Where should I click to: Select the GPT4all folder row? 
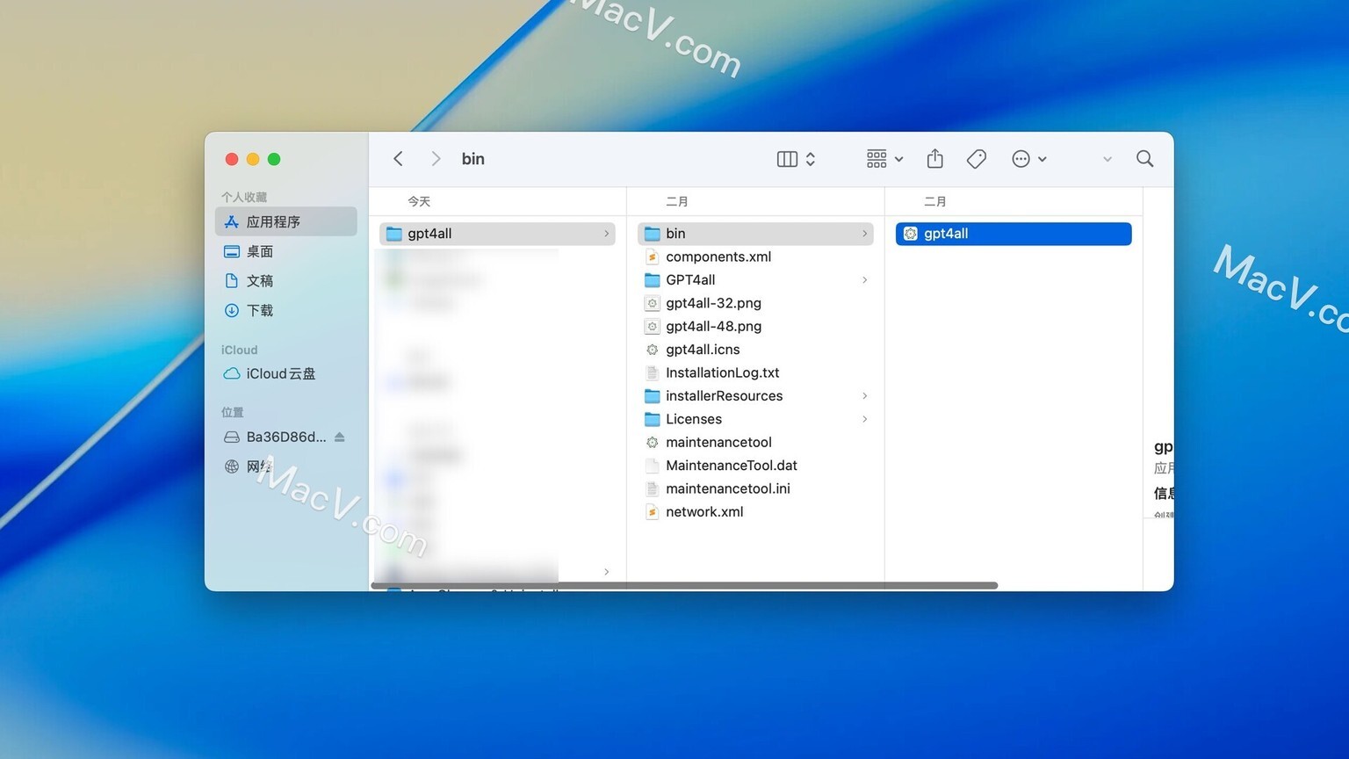tap(755, 279)
